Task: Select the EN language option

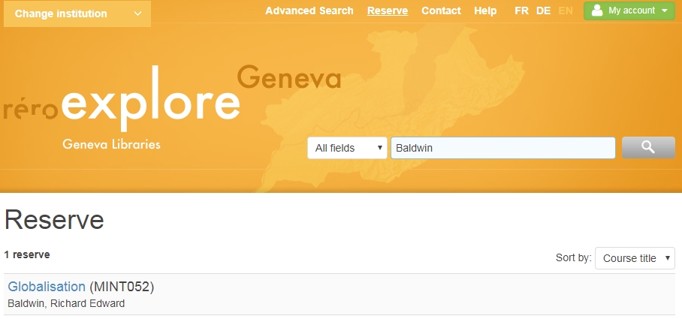Action: (566, 11)
